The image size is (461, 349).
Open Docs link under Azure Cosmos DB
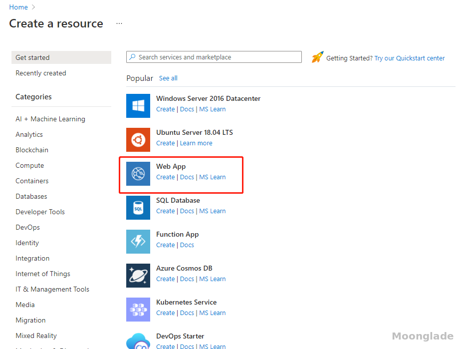(187, 279)
